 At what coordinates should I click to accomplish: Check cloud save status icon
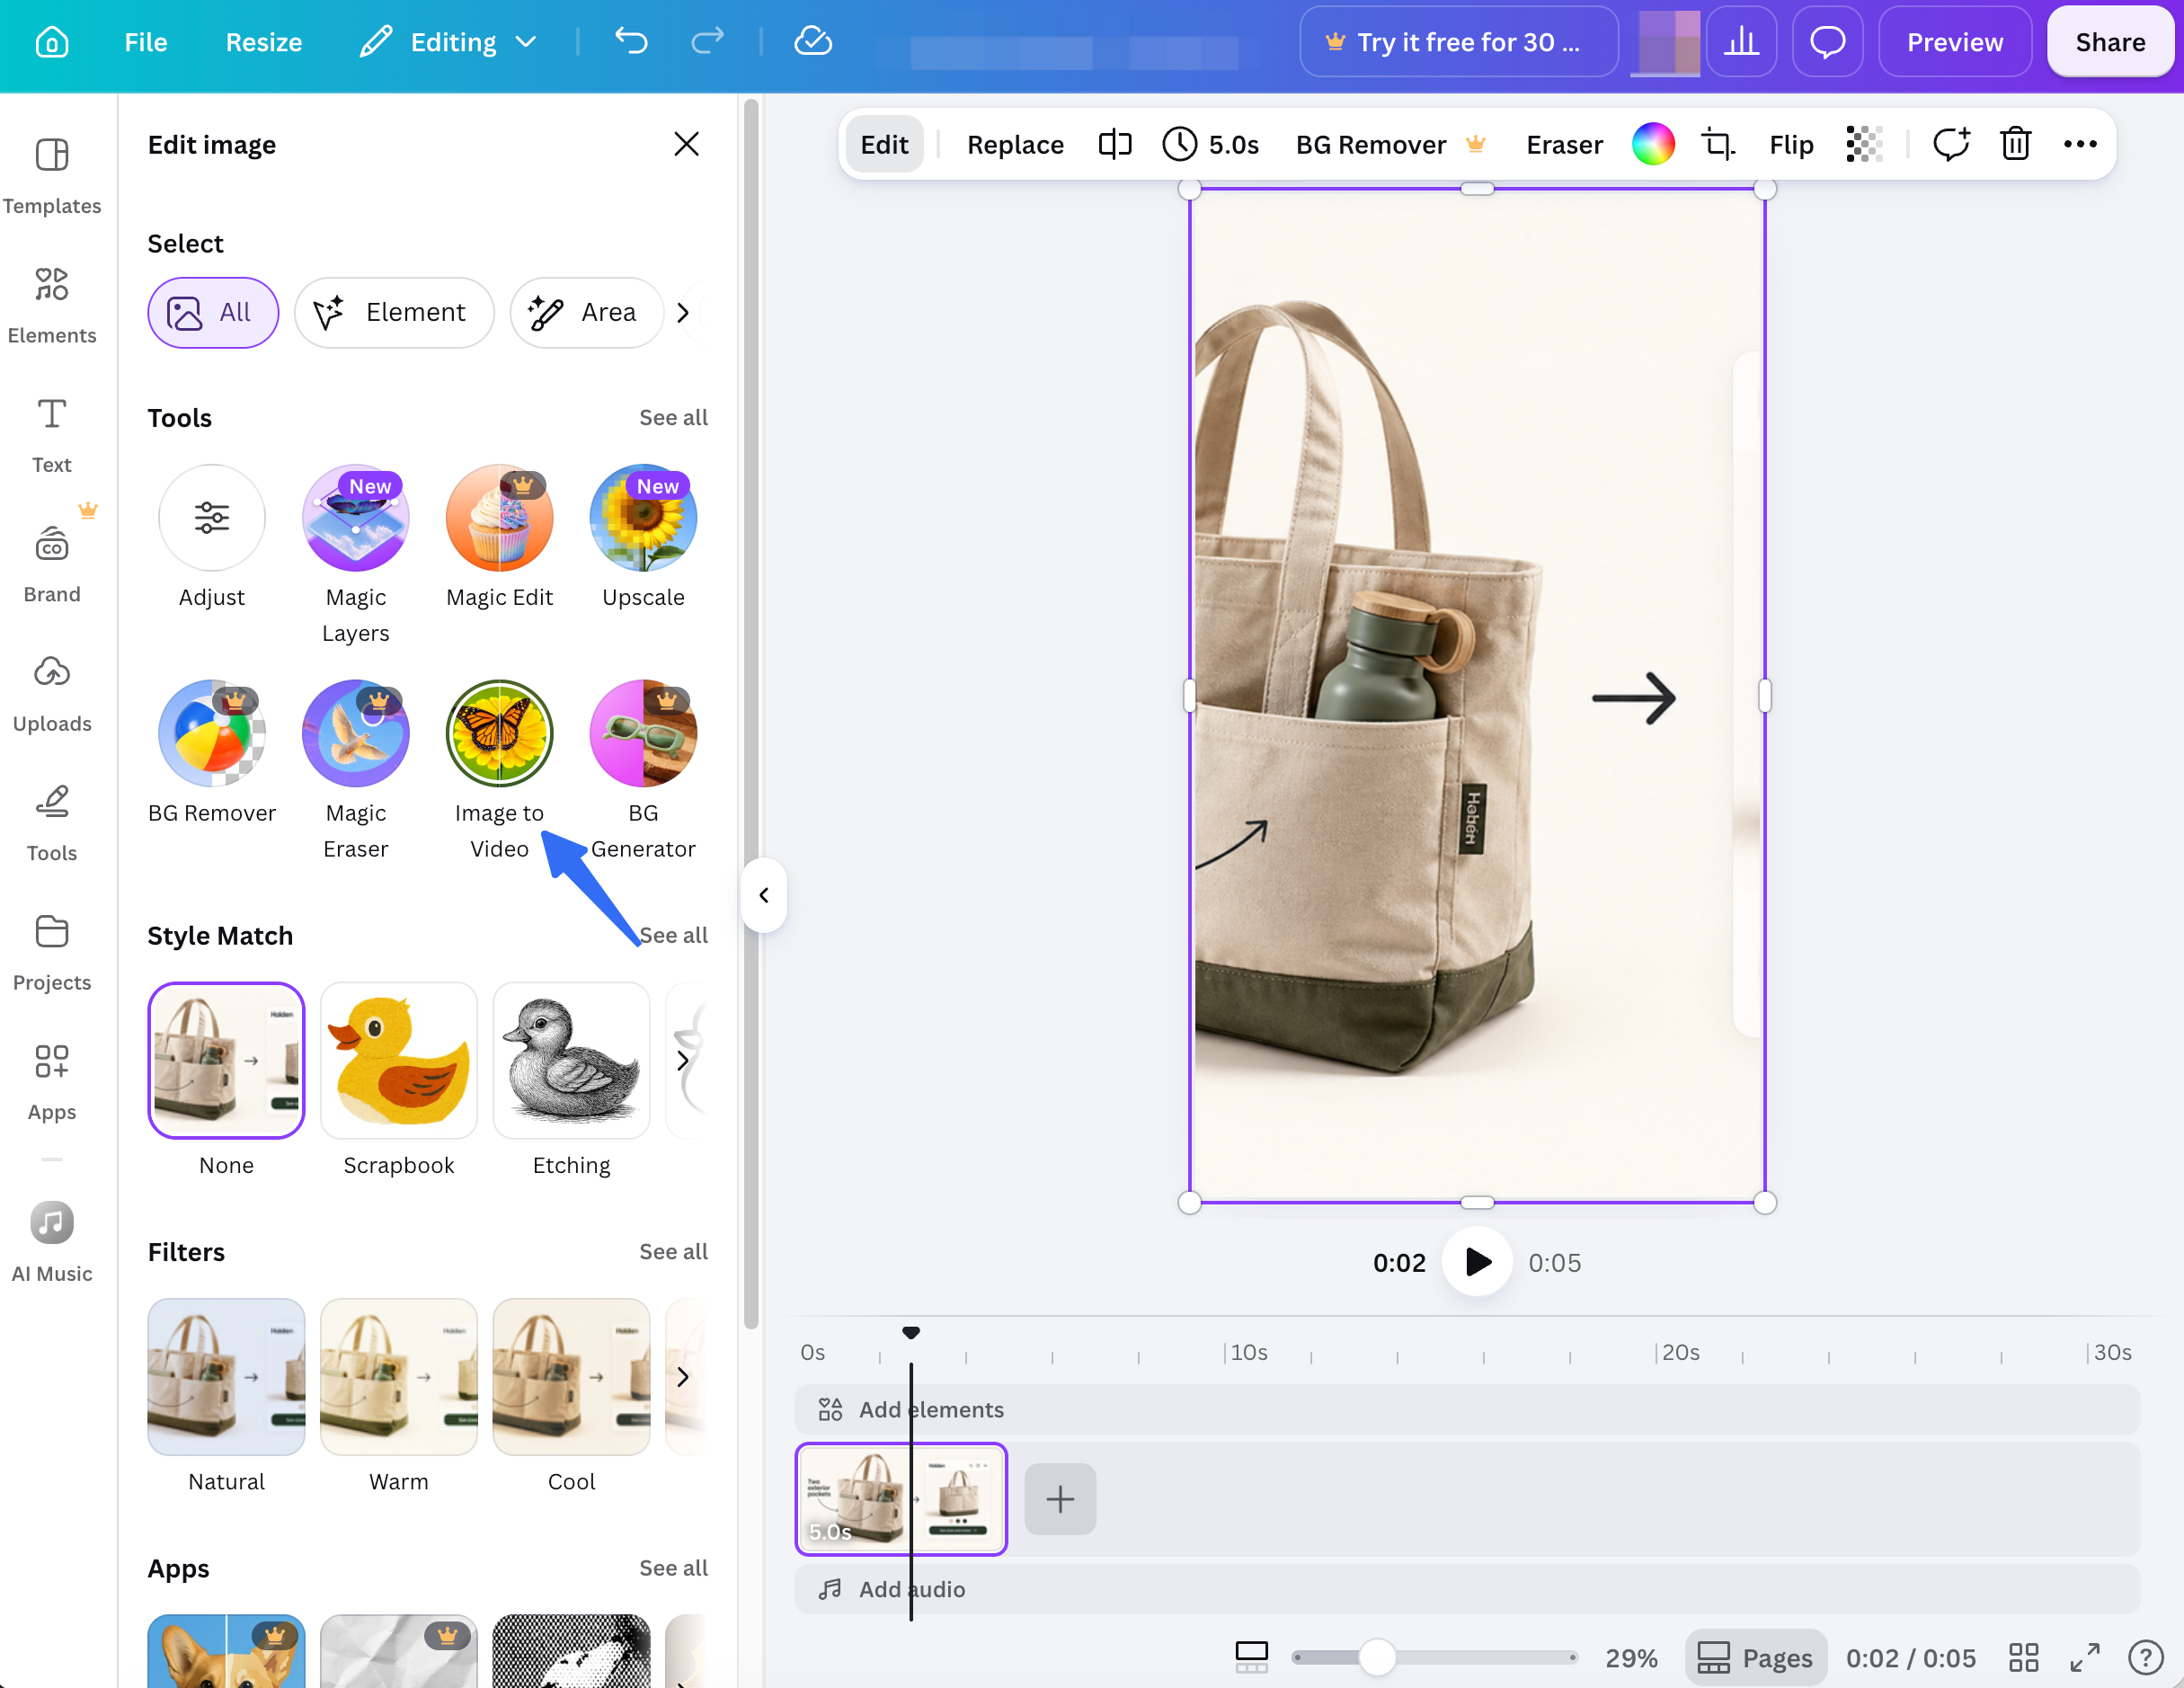[x=813, y=42]
